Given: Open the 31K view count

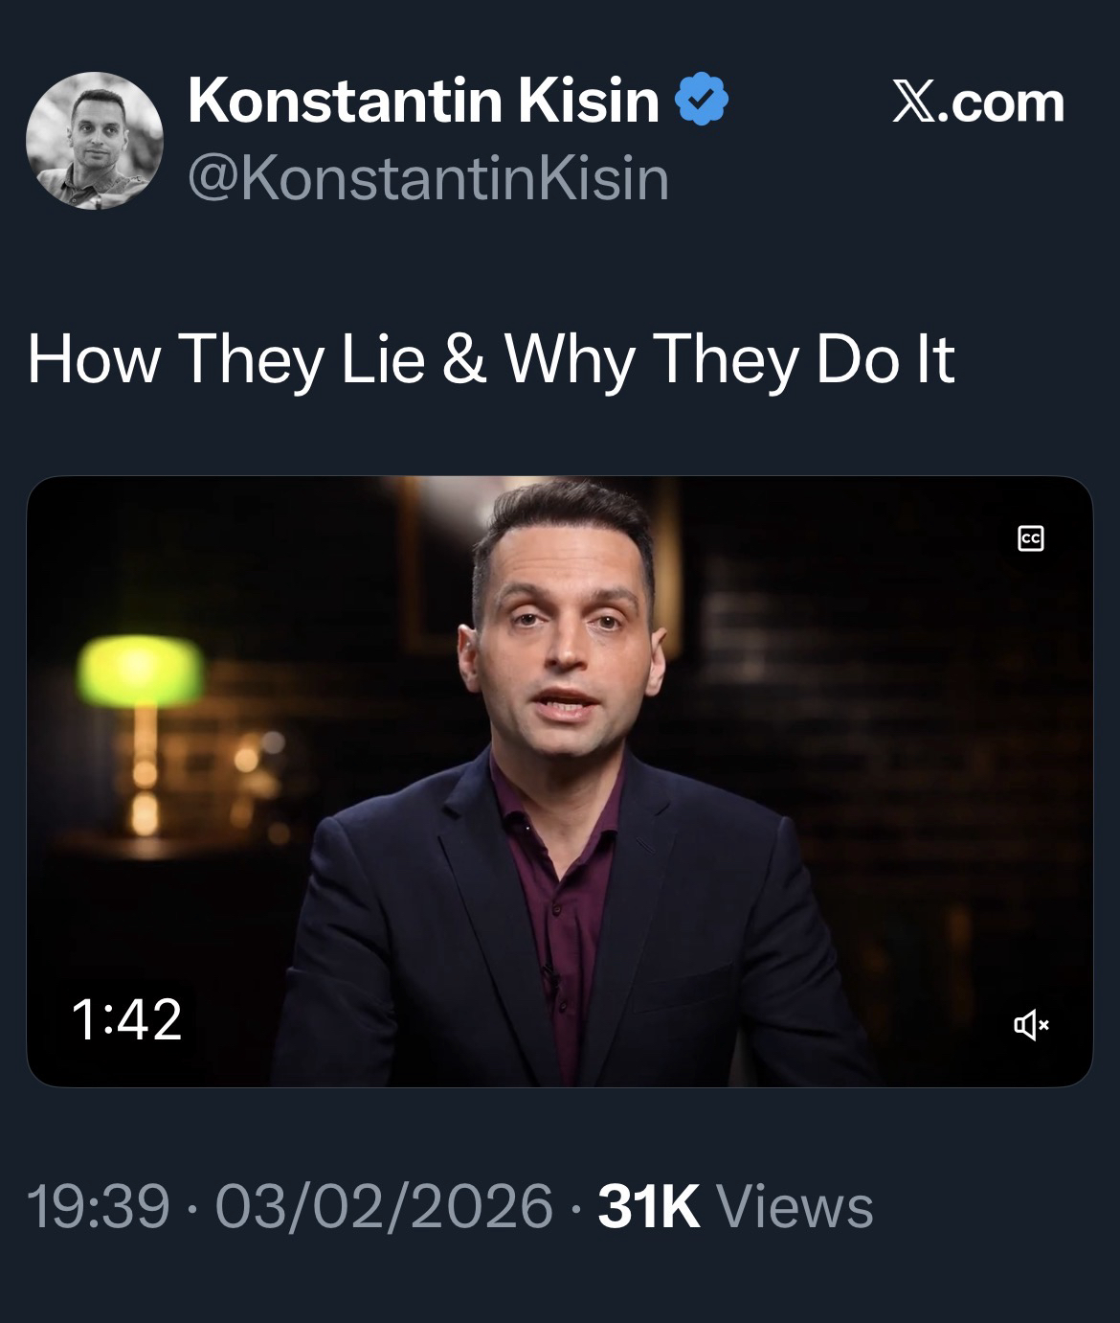Looking at the screenshot, I should click(x=648, y=1206).
